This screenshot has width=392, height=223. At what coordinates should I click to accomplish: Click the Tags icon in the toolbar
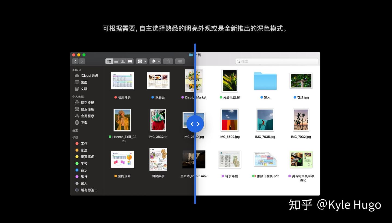180,61
